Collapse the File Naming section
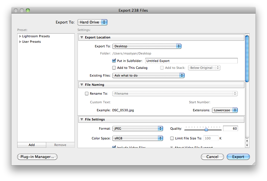 point(82,85)
